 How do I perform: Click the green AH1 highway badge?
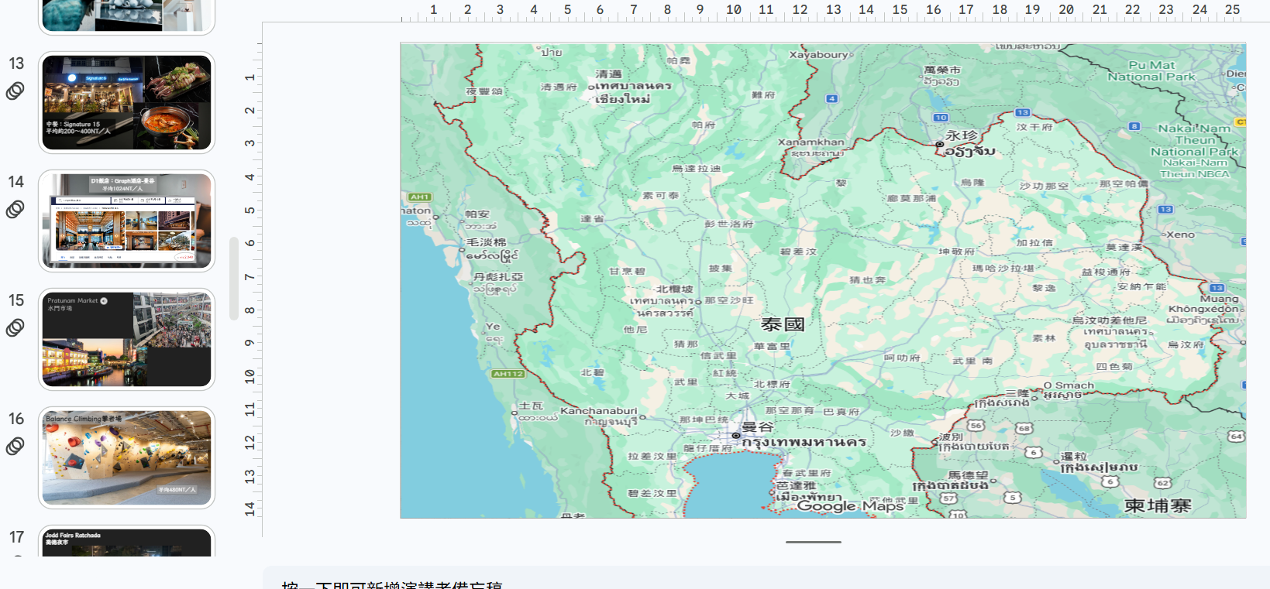419,197
